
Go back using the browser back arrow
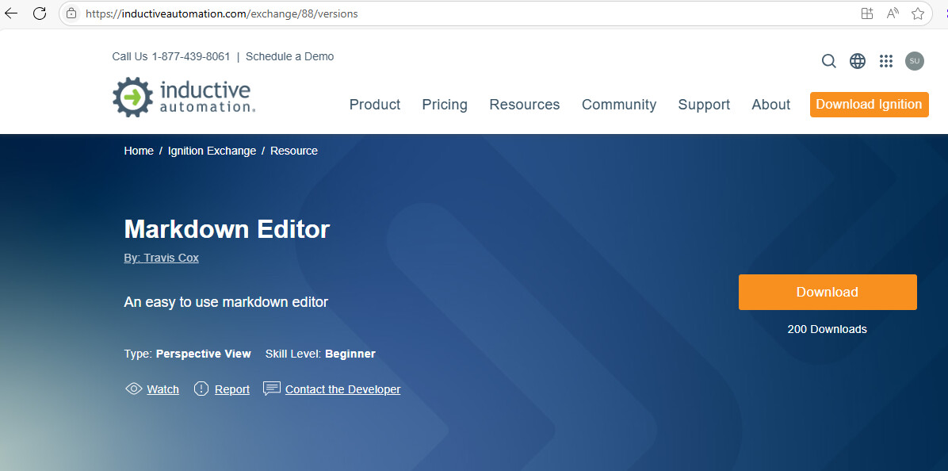click(x=11, y=13)
